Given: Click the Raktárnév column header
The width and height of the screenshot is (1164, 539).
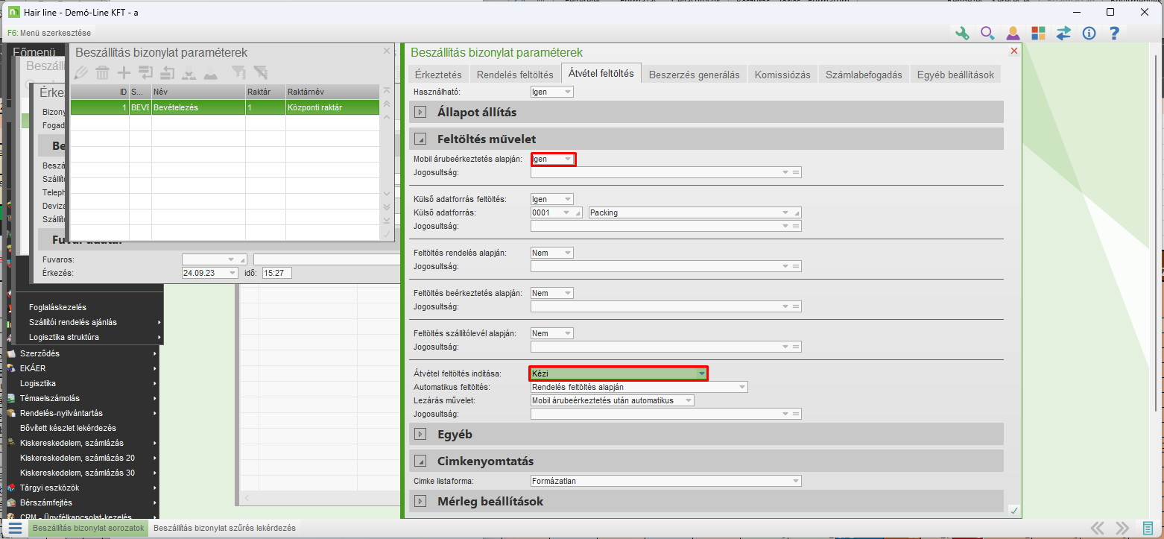Looking at the screenshot, I should pos(332,92).
